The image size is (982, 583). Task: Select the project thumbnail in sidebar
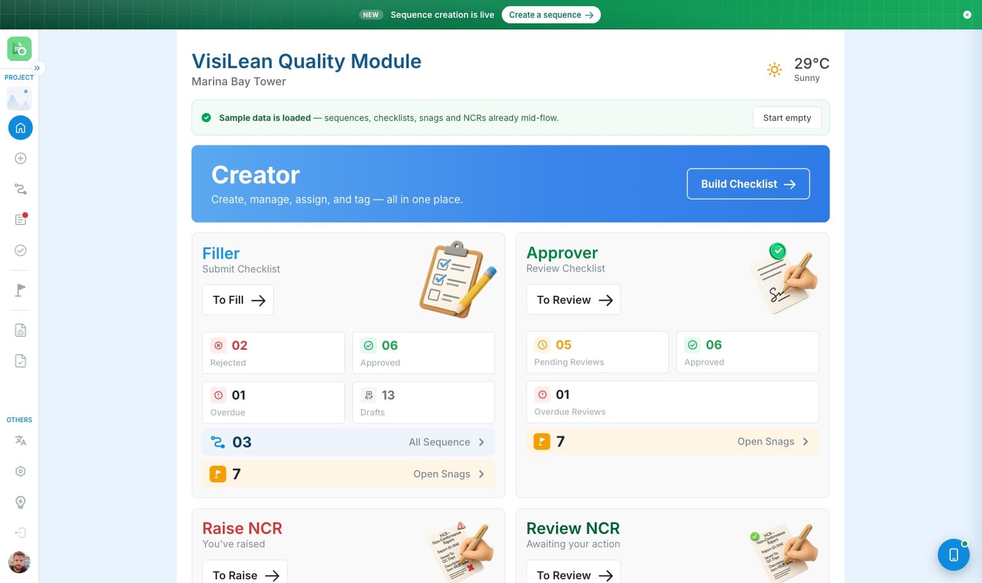19,99
